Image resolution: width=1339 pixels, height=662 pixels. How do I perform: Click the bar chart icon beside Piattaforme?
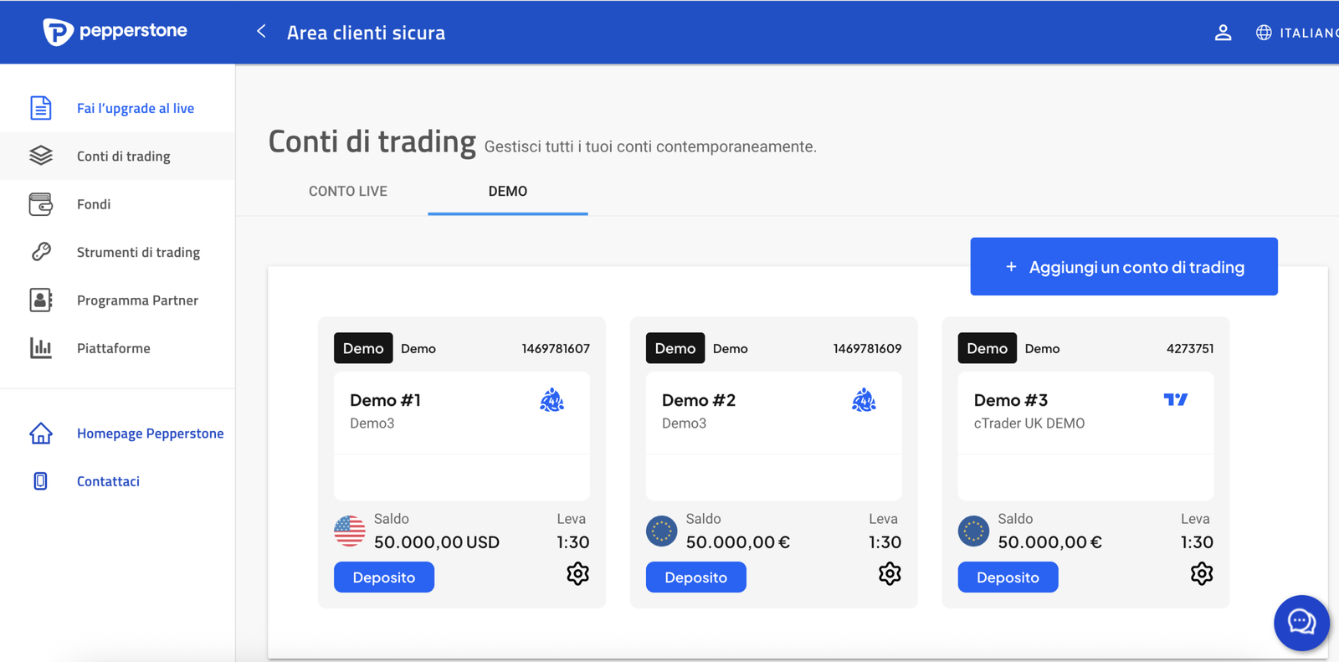tap(40, 348)
